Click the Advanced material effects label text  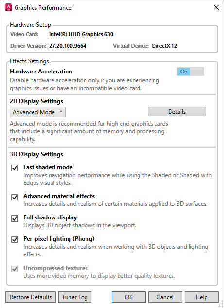[59, 196]
